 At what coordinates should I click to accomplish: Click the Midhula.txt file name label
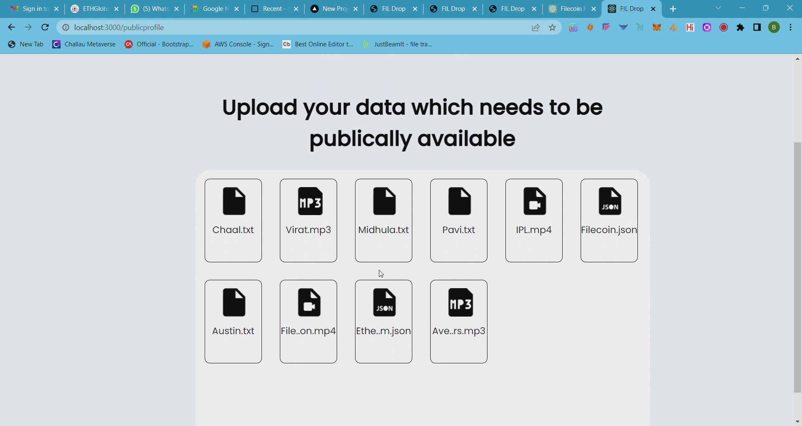pyautogui.click(x=383, y=230)
